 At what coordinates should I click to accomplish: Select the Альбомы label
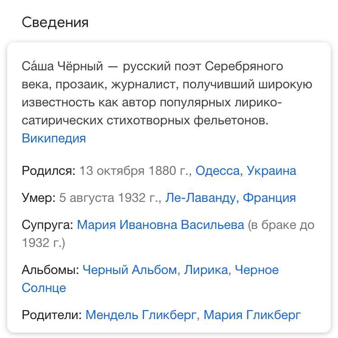point(50,270)
